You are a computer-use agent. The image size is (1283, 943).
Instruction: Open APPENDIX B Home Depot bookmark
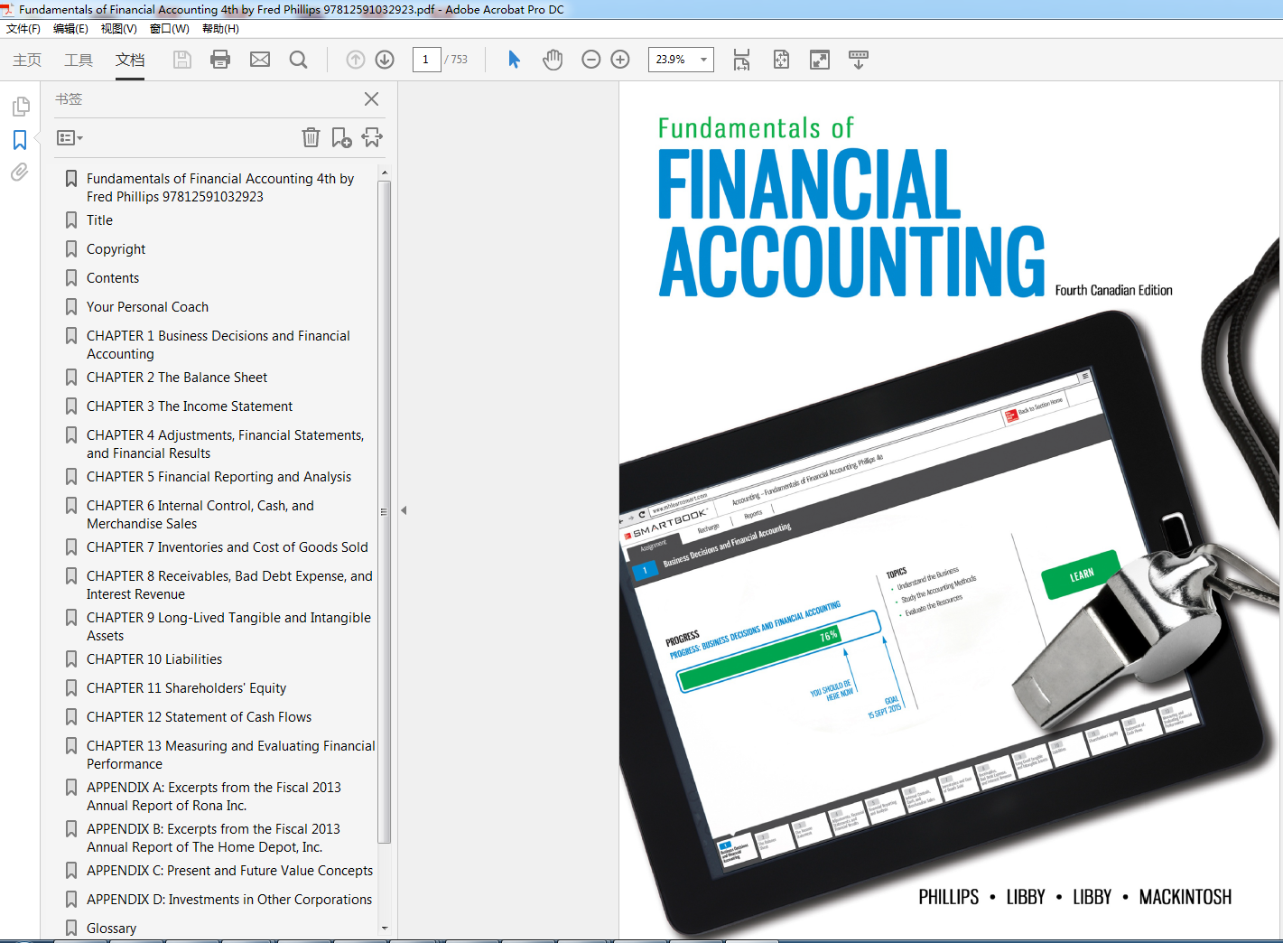[213, 838]
